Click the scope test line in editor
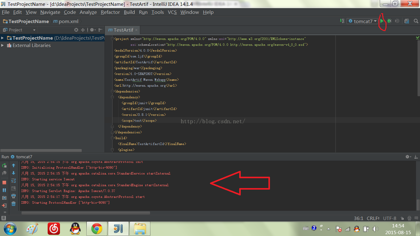 [139, 120]
